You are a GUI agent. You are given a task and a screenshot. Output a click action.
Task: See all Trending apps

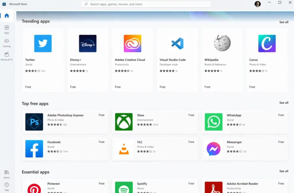[x=284, y=22]
